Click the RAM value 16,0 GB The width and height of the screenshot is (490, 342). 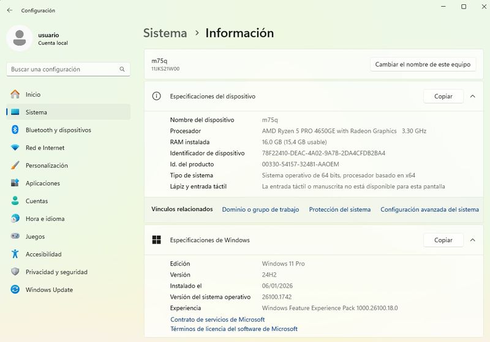(x=295, y=142)
